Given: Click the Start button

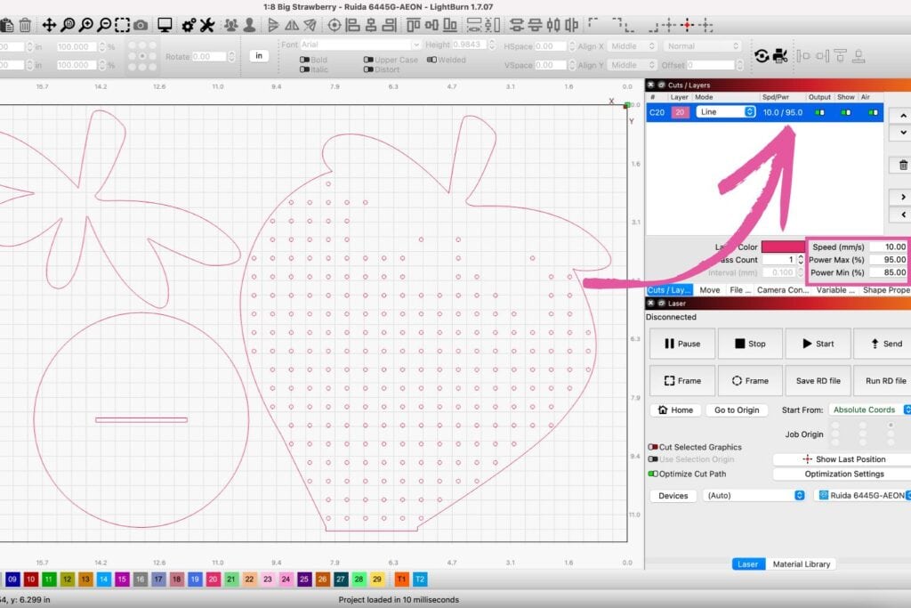Looking at the screenshot, I should tap(818, 344).
